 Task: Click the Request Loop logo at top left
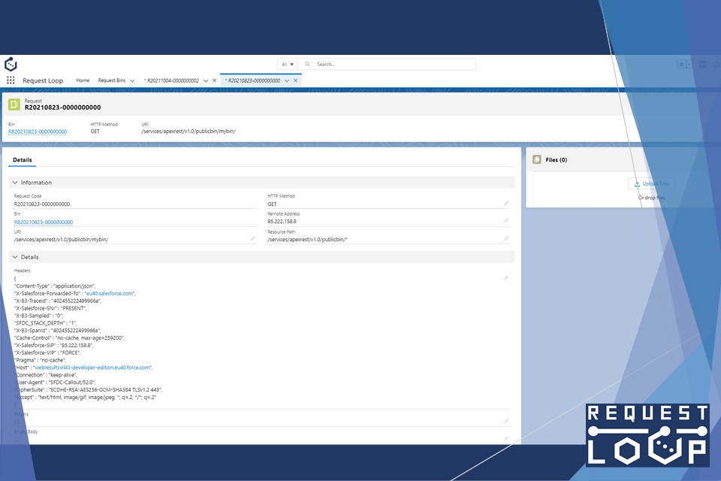coord(11,65)
